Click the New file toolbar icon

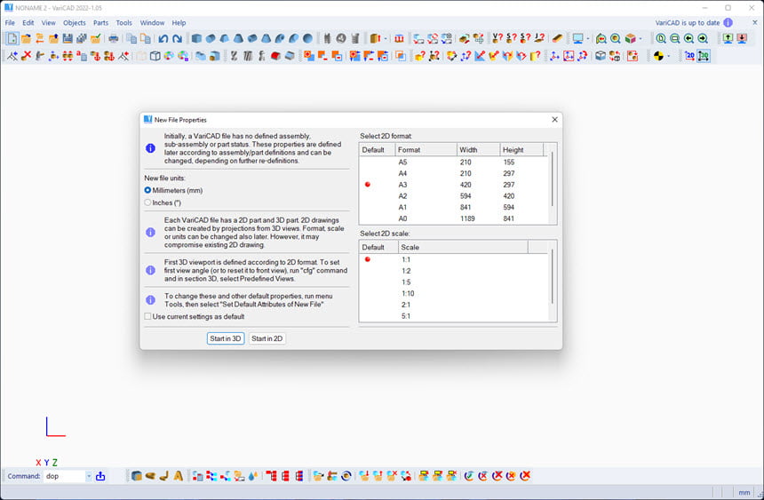click(x=12, y=38)
